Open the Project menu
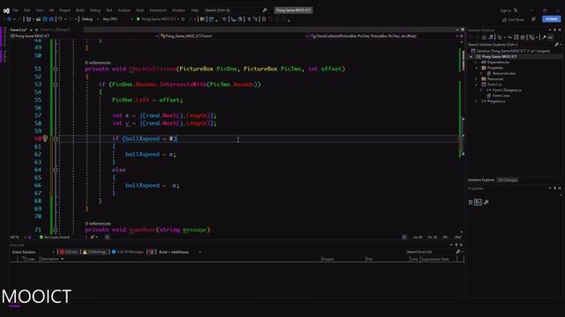 coord(64,11)
